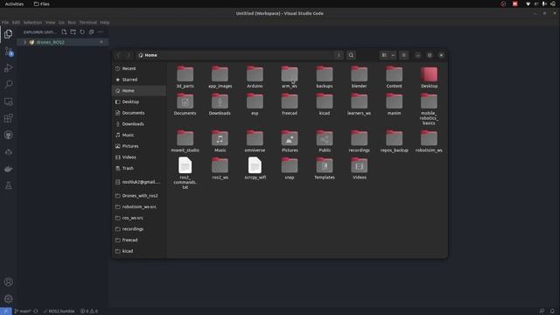Select the omniverse folder
This screenshot has width=560, height=315.
tap(255, 141)
